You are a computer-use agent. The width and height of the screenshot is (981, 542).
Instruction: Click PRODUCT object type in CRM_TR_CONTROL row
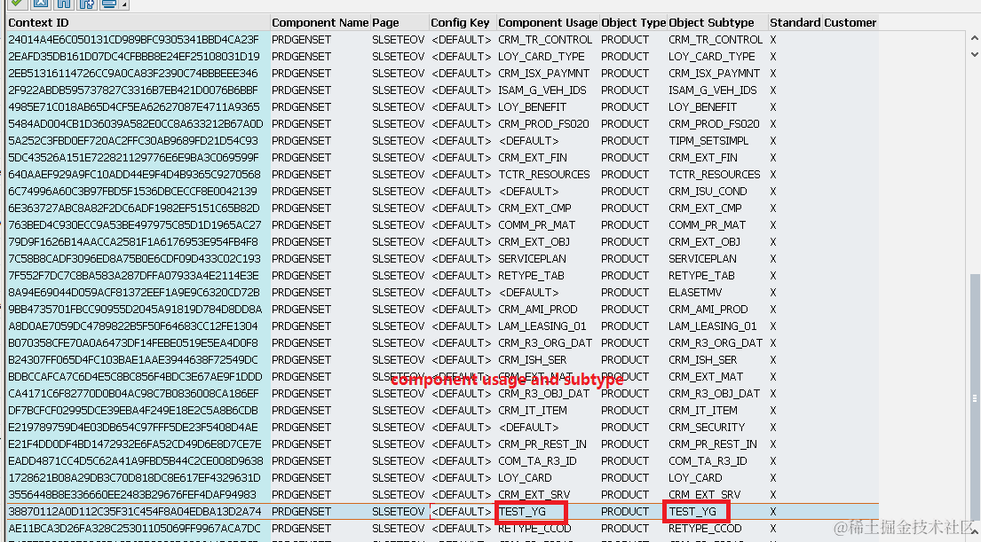625,39
